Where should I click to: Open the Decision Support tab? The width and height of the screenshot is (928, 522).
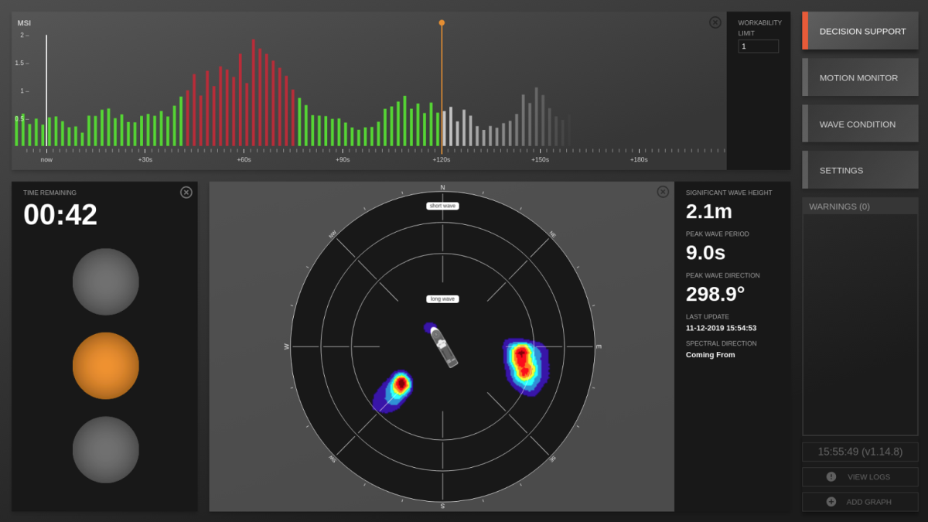(861, 31)
